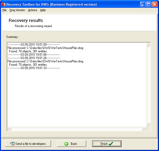Maximize the Recovery Toolbox window
Image resolution: width=159 pixels, height=151 pixels.
149,4
